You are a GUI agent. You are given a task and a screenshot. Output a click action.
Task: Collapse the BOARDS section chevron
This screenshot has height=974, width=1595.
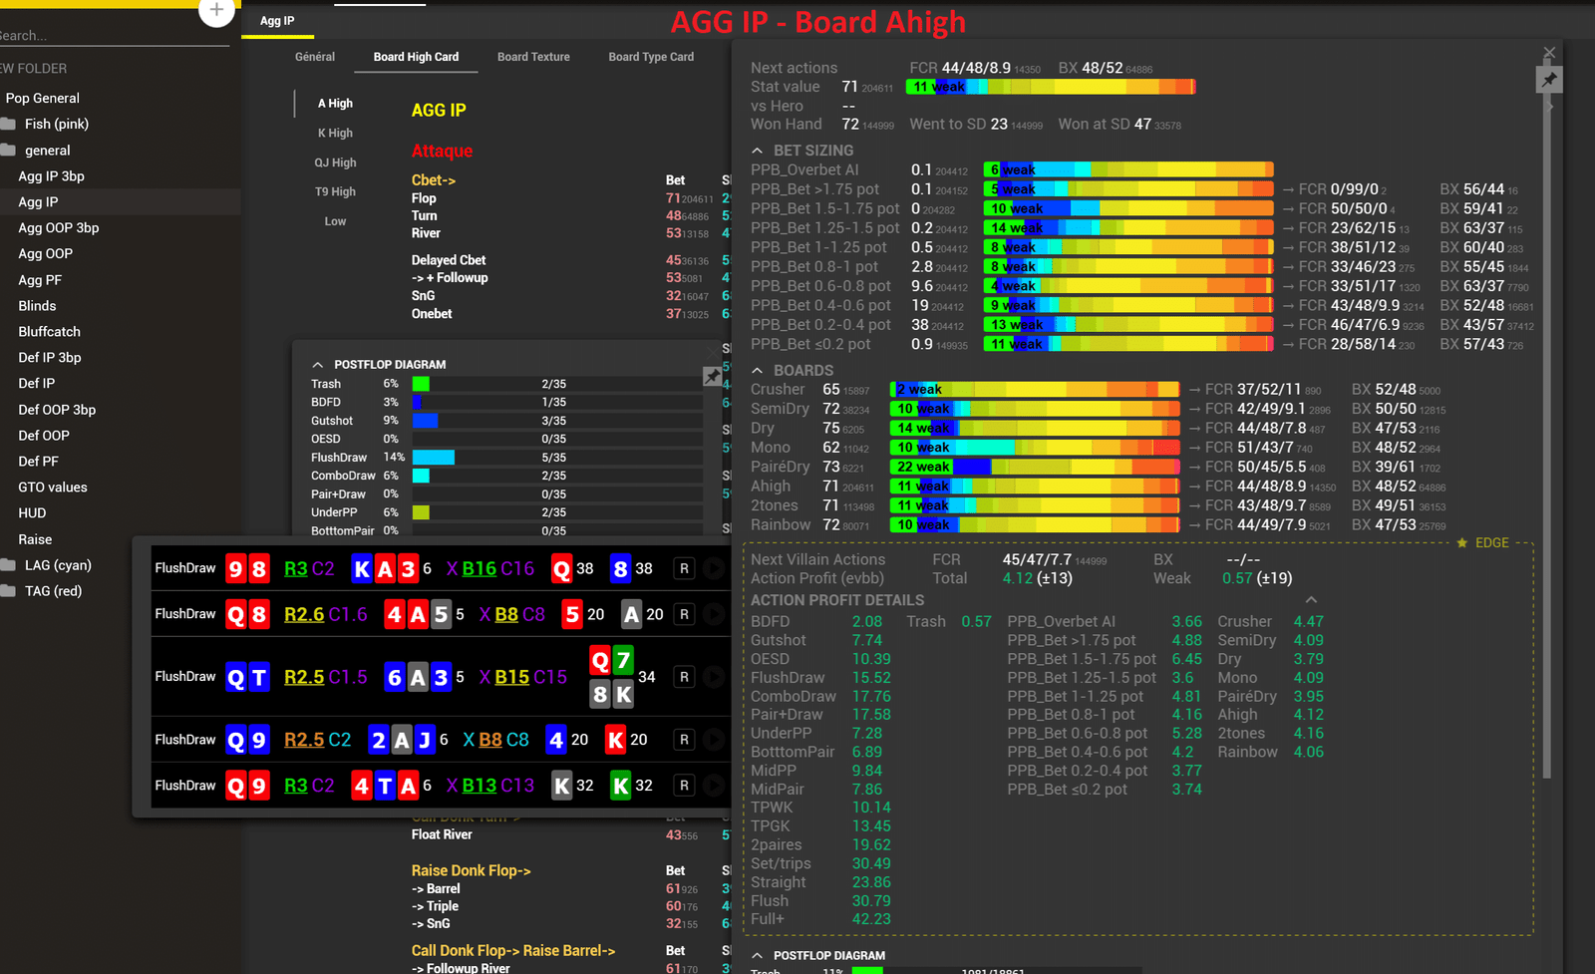click(x=758, y=371)
